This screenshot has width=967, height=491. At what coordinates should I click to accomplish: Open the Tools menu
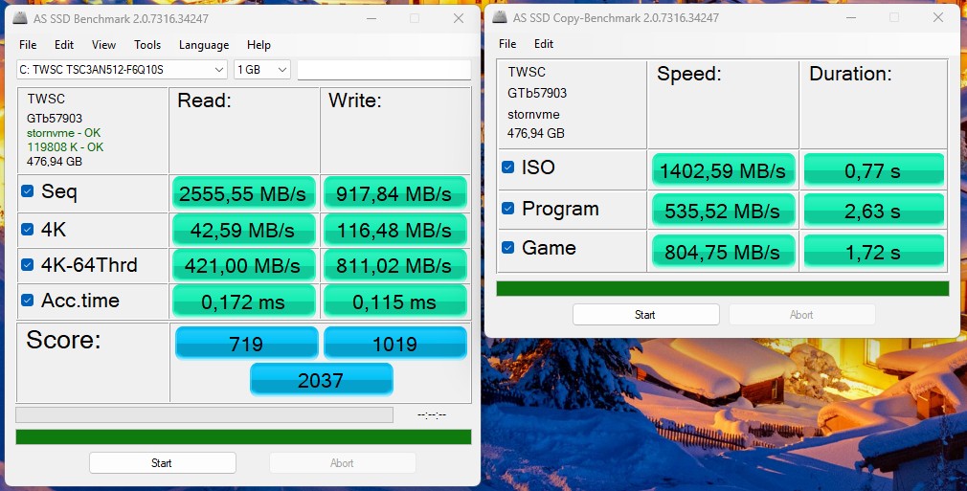147,45
